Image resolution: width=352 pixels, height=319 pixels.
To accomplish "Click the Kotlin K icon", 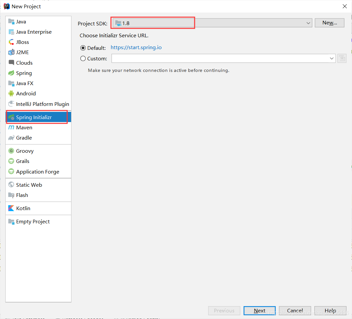I will pos(11,208).
